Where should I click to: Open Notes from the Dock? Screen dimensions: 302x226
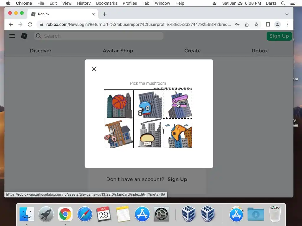coord(123,214)
